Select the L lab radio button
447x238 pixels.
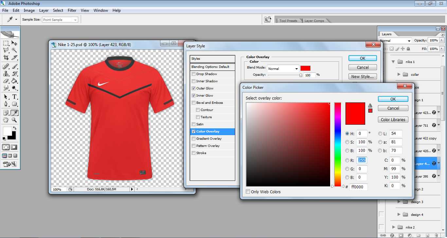pyautogui.click(x=380, y=134)
